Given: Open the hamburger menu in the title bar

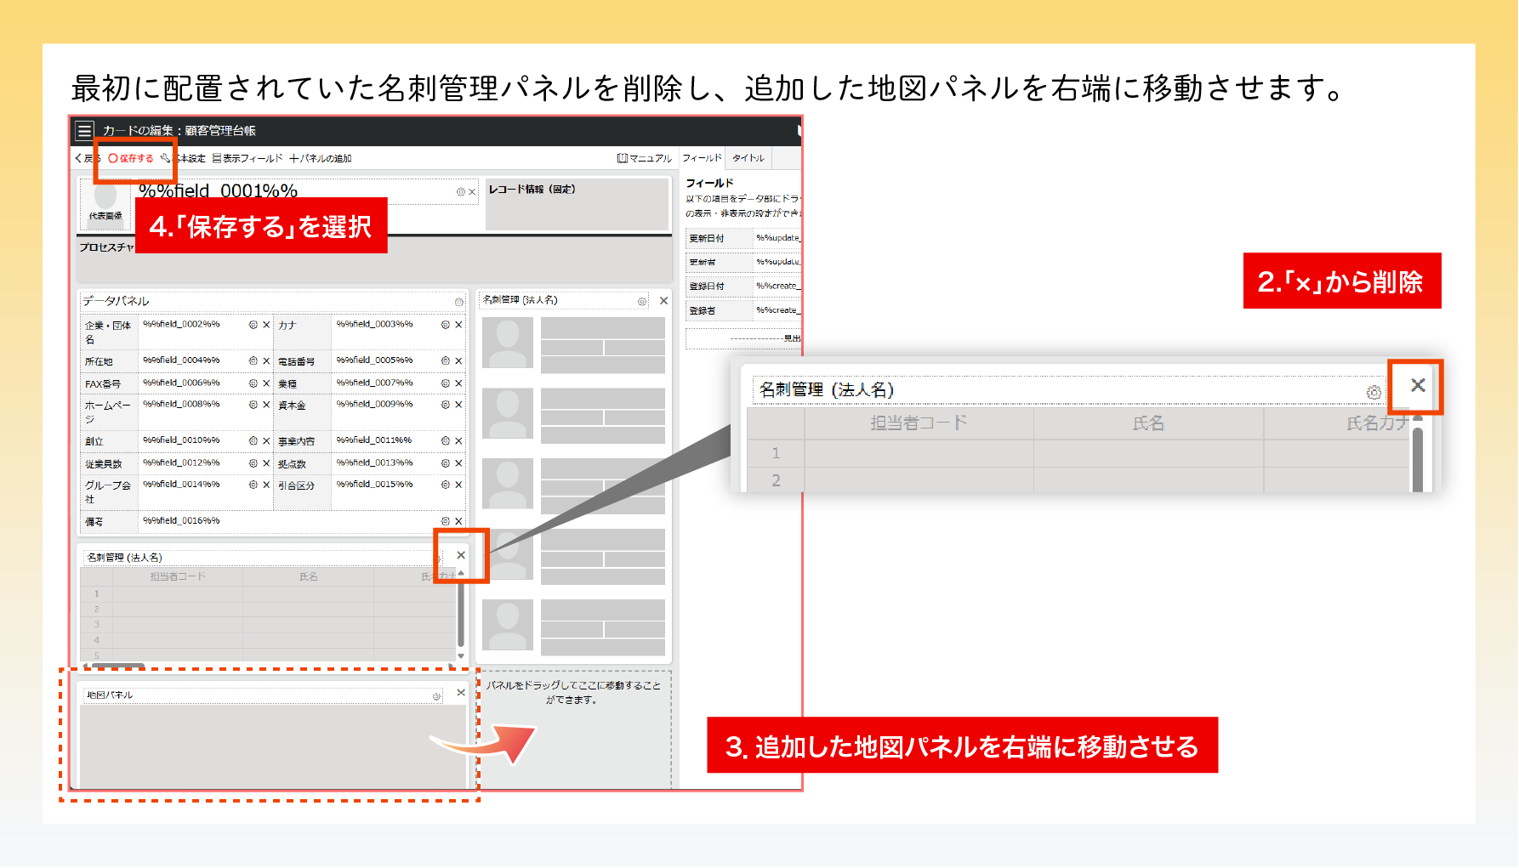Looking at the screenshot, I should [84, 131].
